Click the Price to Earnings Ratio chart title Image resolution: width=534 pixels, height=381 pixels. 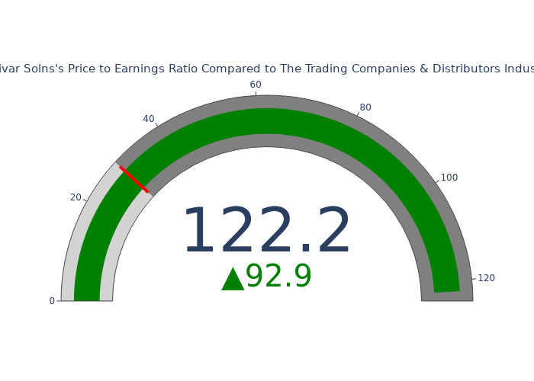pos(267,69)
